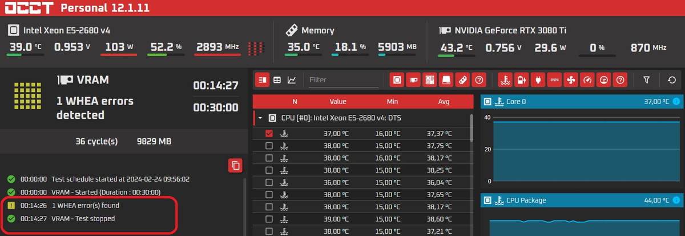Sort by the Min column header
The image size is (685, 236).
coord(392,101)
